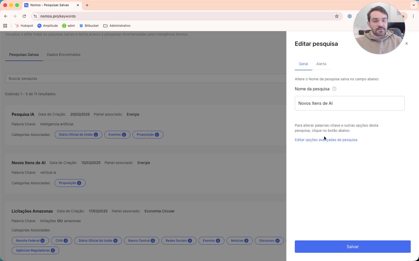Click the Notícias category tag

(240, 241)
